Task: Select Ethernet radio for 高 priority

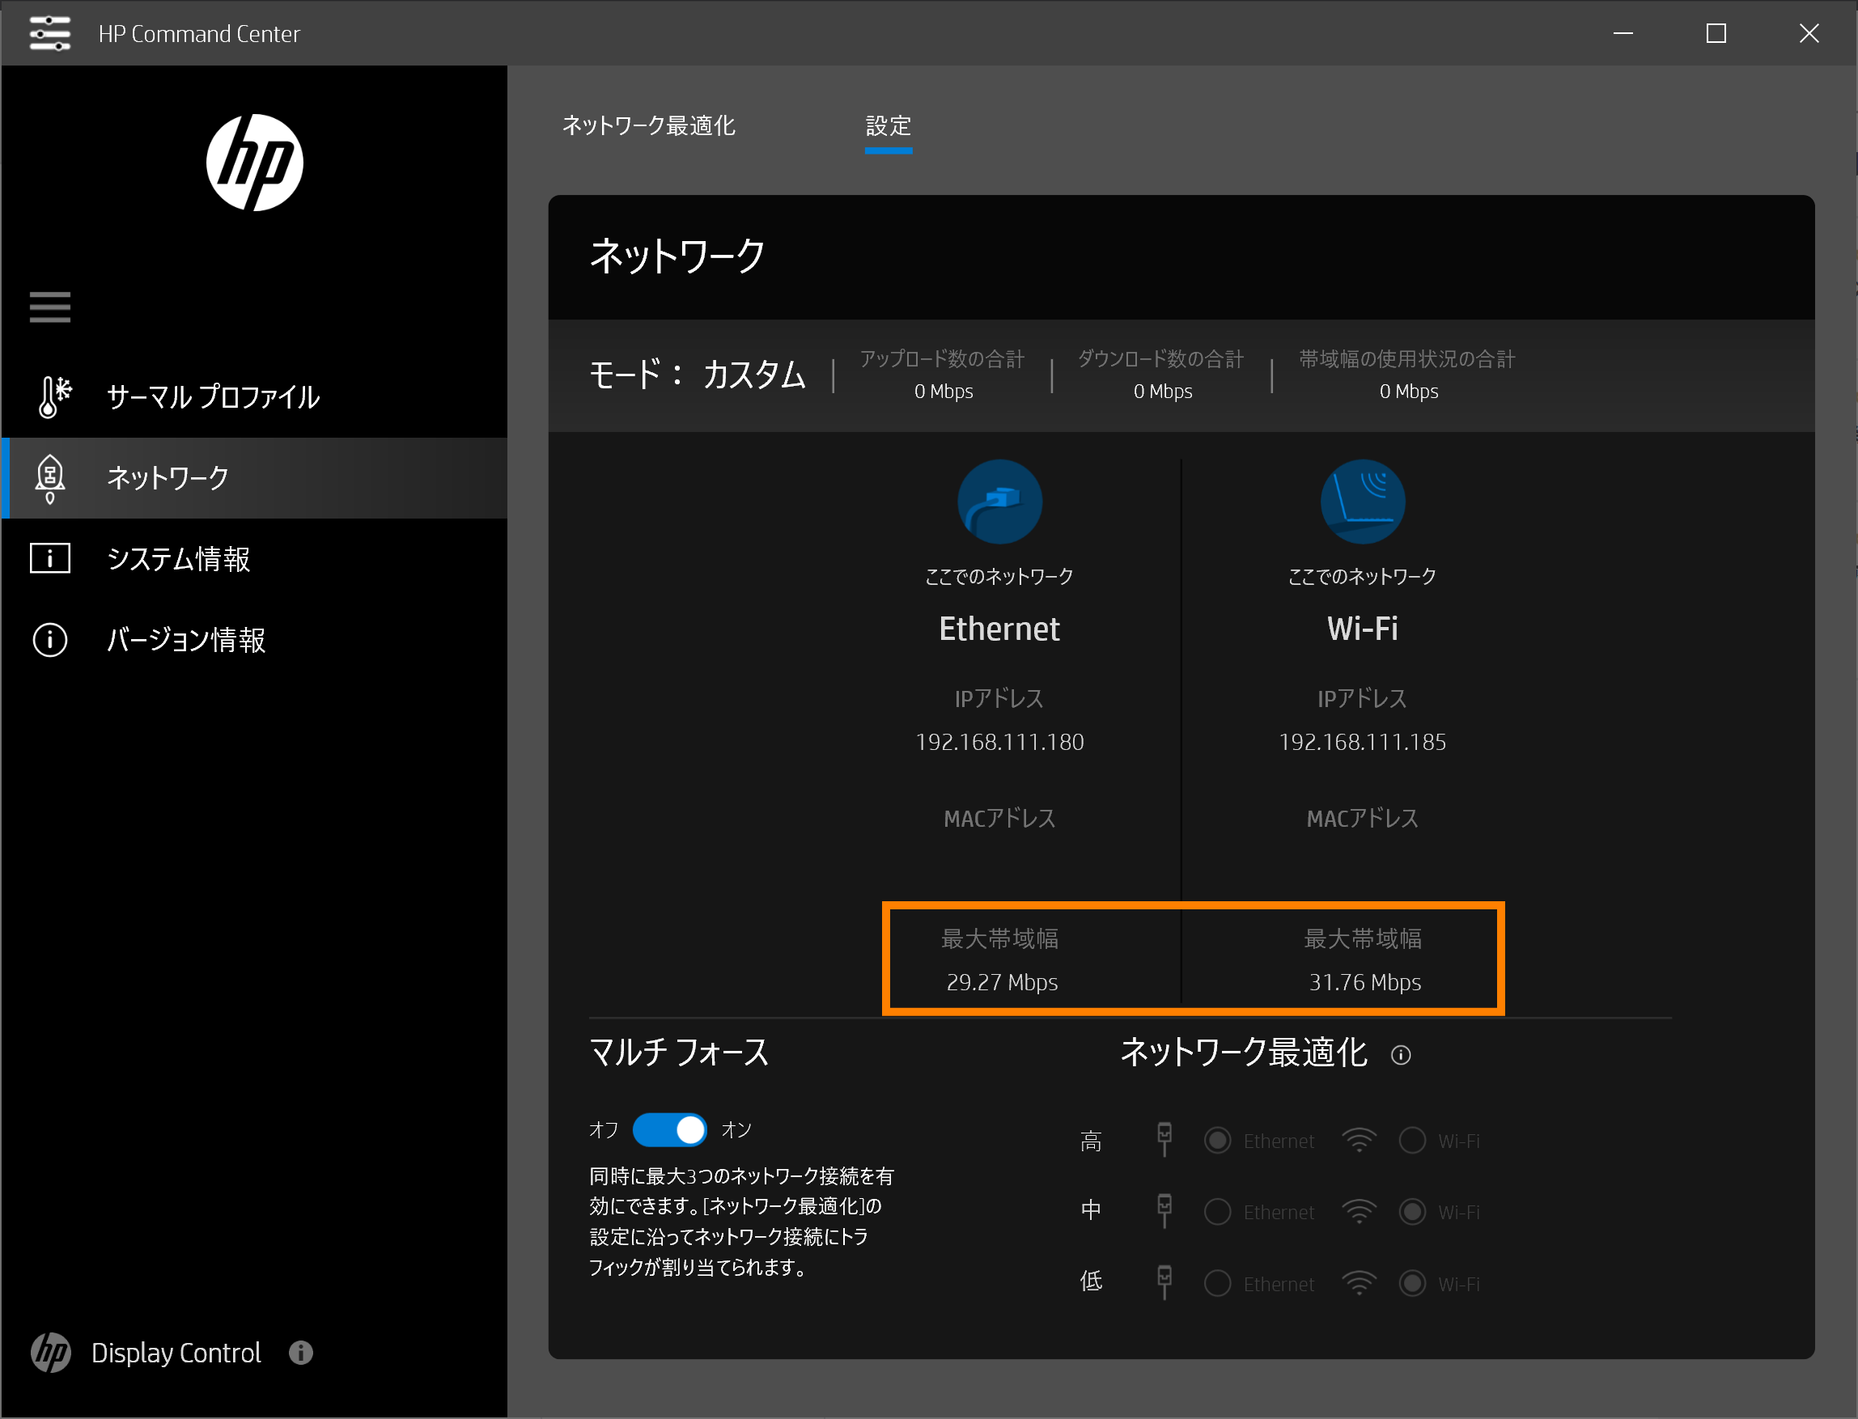Action: 1218,1142
